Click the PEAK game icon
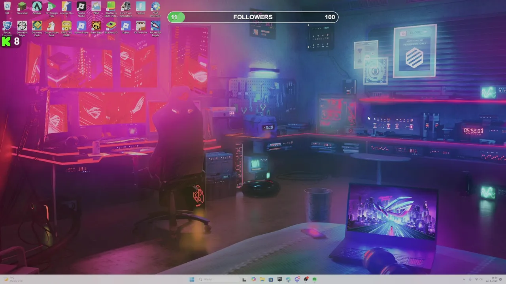The image size is (506, 284). (96, 8)
